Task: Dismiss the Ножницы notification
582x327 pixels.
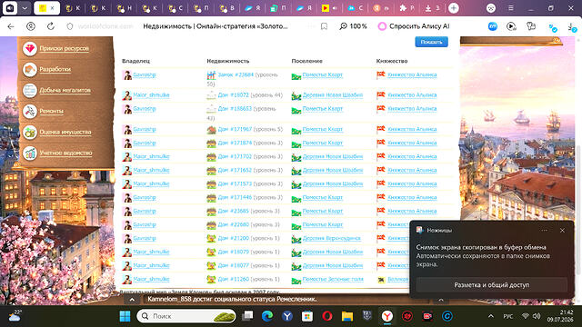Action: coord(562,230)
